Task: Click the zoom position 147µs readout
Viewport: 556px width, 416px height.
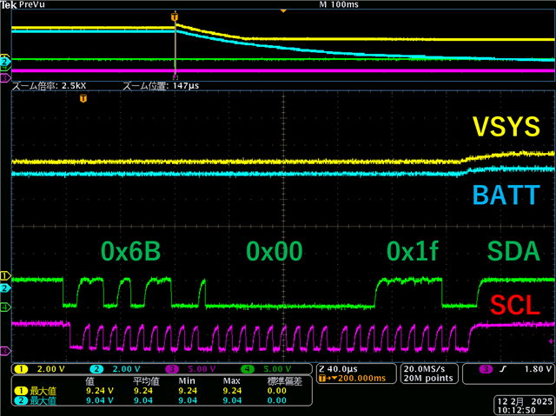Action: pos(161,86)
